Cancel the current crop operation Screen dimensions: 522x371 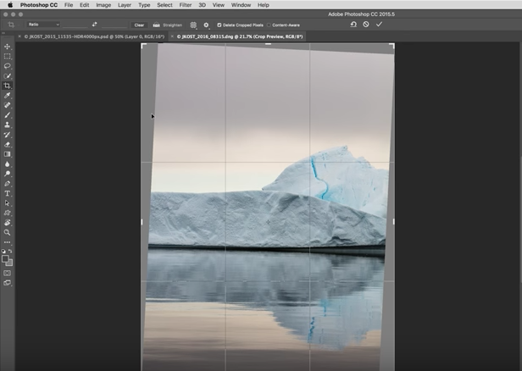[x=366, y=25]
